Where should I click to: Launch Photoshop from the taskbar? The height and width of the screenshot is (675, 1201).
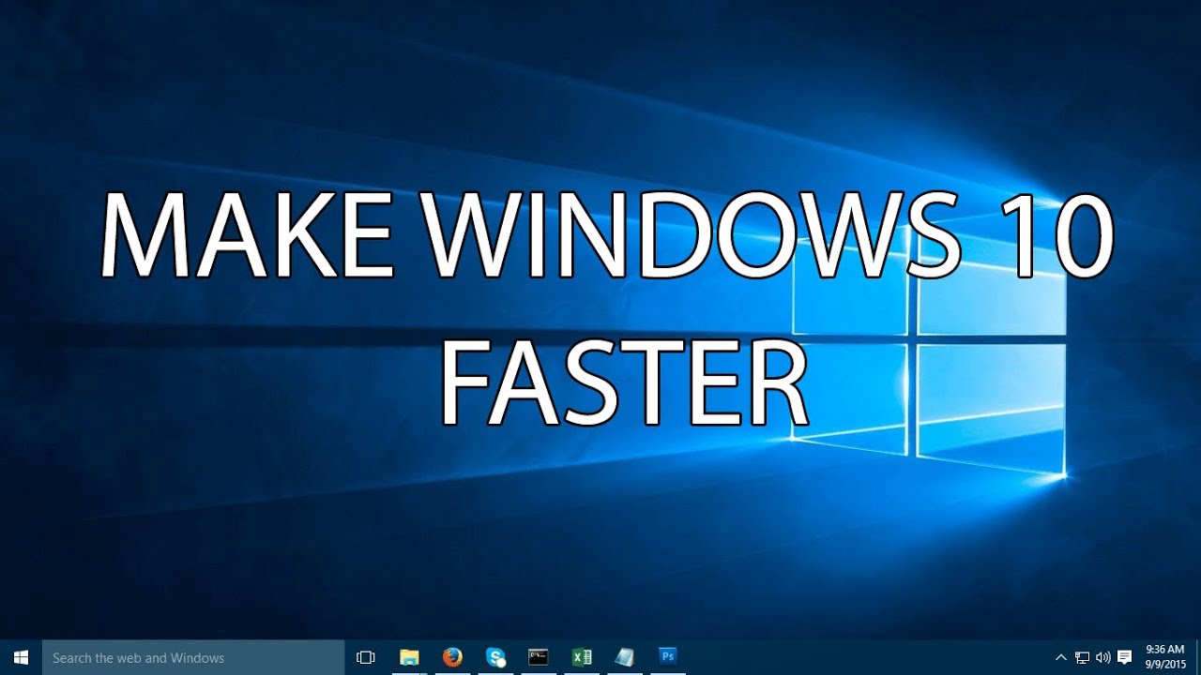(x=668, y=657)
